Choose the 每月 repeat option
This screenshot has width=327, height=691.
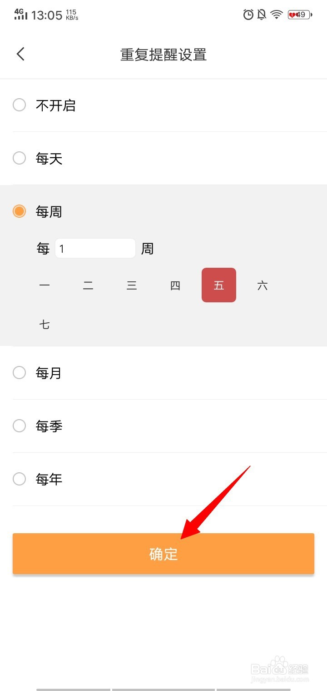(163, 373)
